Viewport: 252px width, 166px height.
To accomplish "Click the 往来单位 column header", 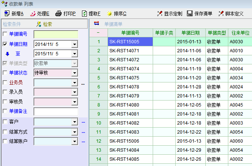I will click(x=240, y=33).
